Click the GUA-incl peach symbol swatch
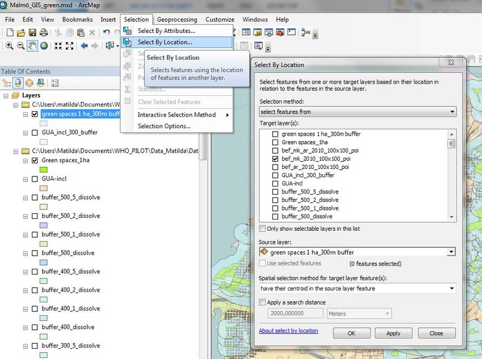The width and height of the screenshot is (482, 359). pyautogui.click(x=44, y=188)
